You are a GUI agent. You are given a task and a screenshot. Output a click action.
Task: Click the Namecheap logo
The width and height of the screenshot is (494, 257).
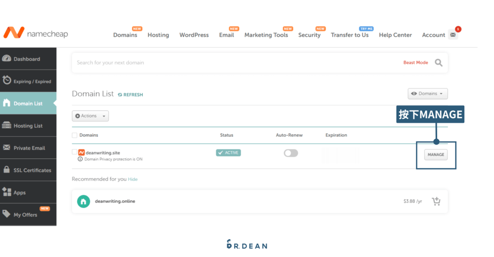tap(36, 34)
